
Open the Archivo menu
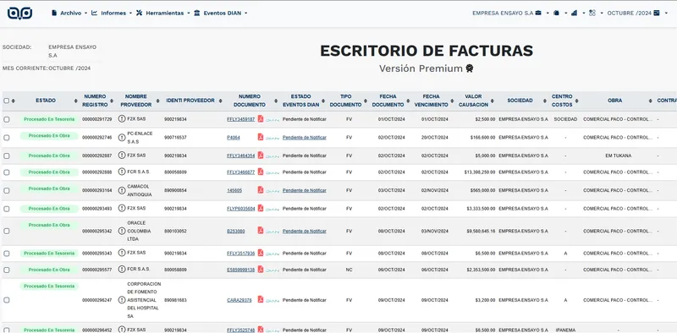coord(69,13)
